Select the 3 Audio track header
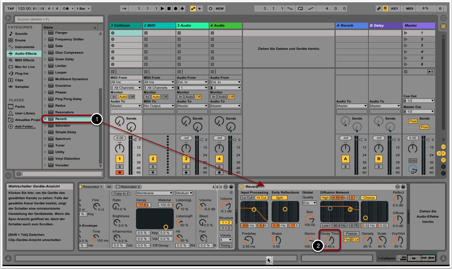The width and height of the screenshot is (452, 269). point(192,25)
